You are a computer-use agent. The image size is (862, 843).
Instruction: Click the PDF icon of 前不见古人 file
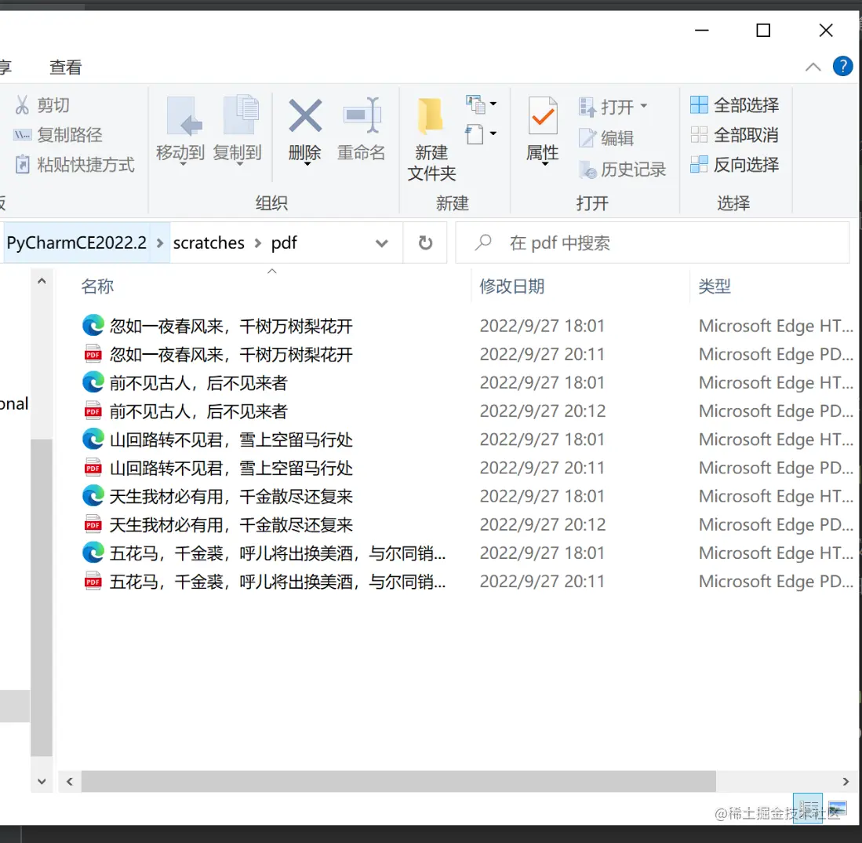tap(93, 411)
